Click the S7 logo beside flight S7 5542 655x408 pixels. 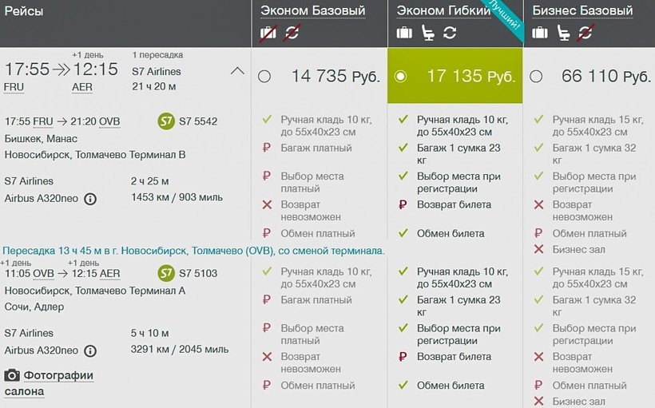167,121
